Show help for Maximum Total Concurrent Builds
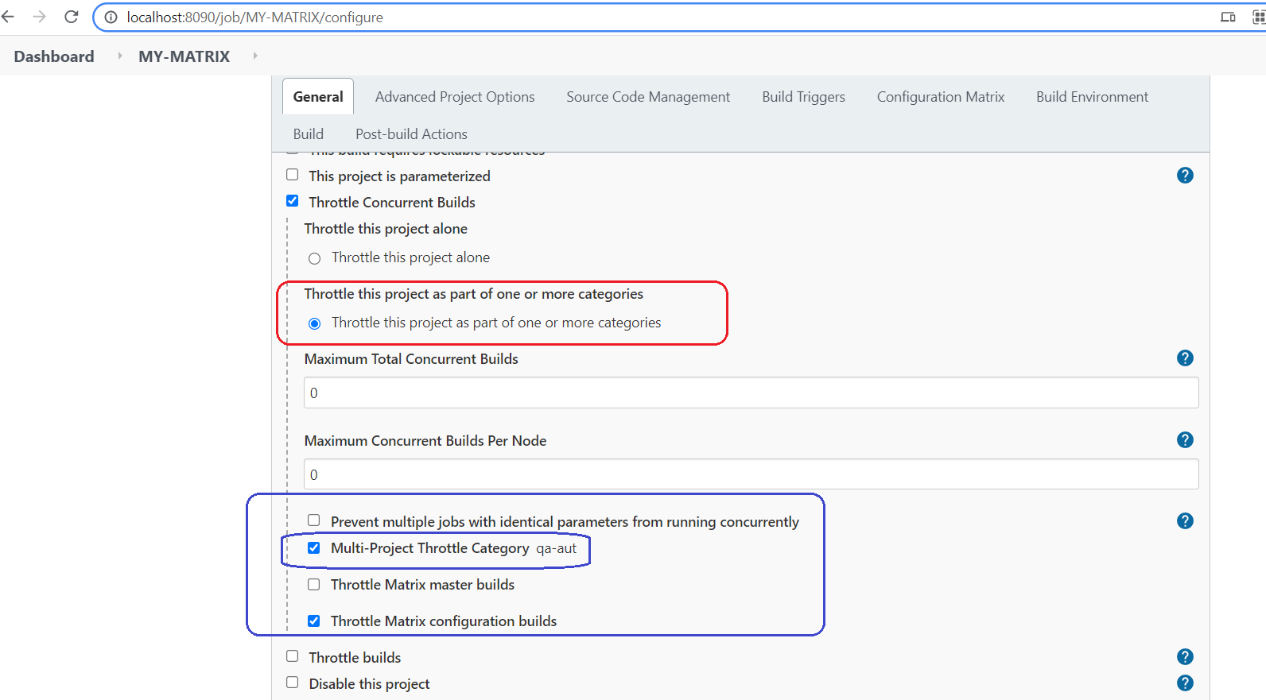 coord(1184,358)
